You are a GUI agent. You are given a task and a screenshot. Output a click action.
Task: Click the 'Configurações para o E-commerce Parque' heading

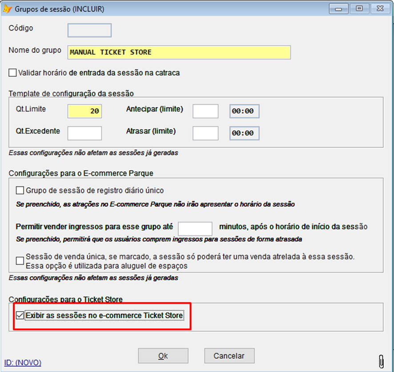pos(81,173)
